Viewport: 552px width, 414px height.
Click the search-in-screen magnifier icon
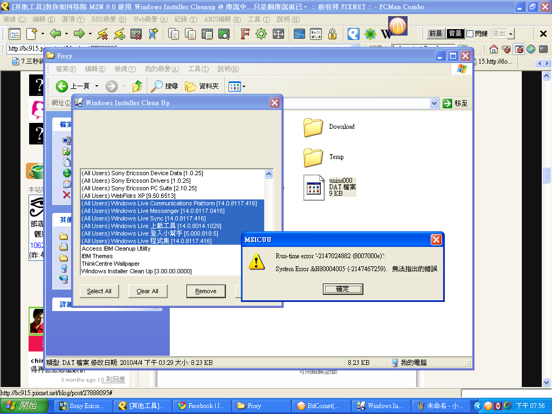[x=224, y=34]
